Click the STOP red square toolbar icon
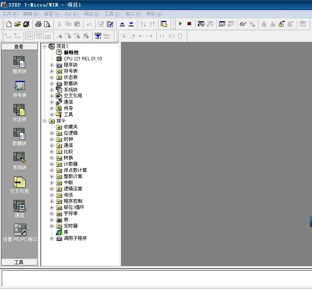Screen dimensions: 312x289 [189, 24]
